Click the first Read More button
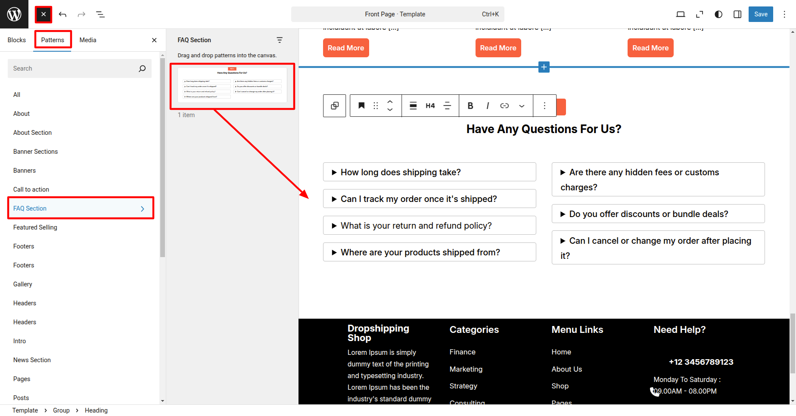Image resolution: width=796 pixels, height=416 pixels. (345, 48)
